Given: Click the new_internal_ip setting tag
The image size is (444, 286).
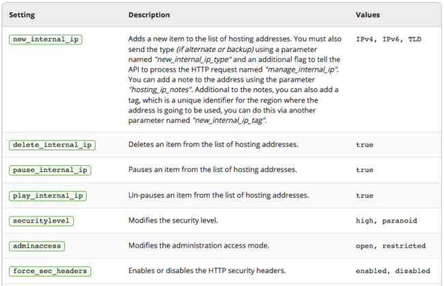Looking at the screenshot, I should [x=46, y=40].
